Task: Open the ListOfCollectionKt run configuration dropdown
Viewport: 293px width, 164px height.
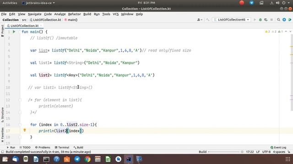Action: point(232,20)
